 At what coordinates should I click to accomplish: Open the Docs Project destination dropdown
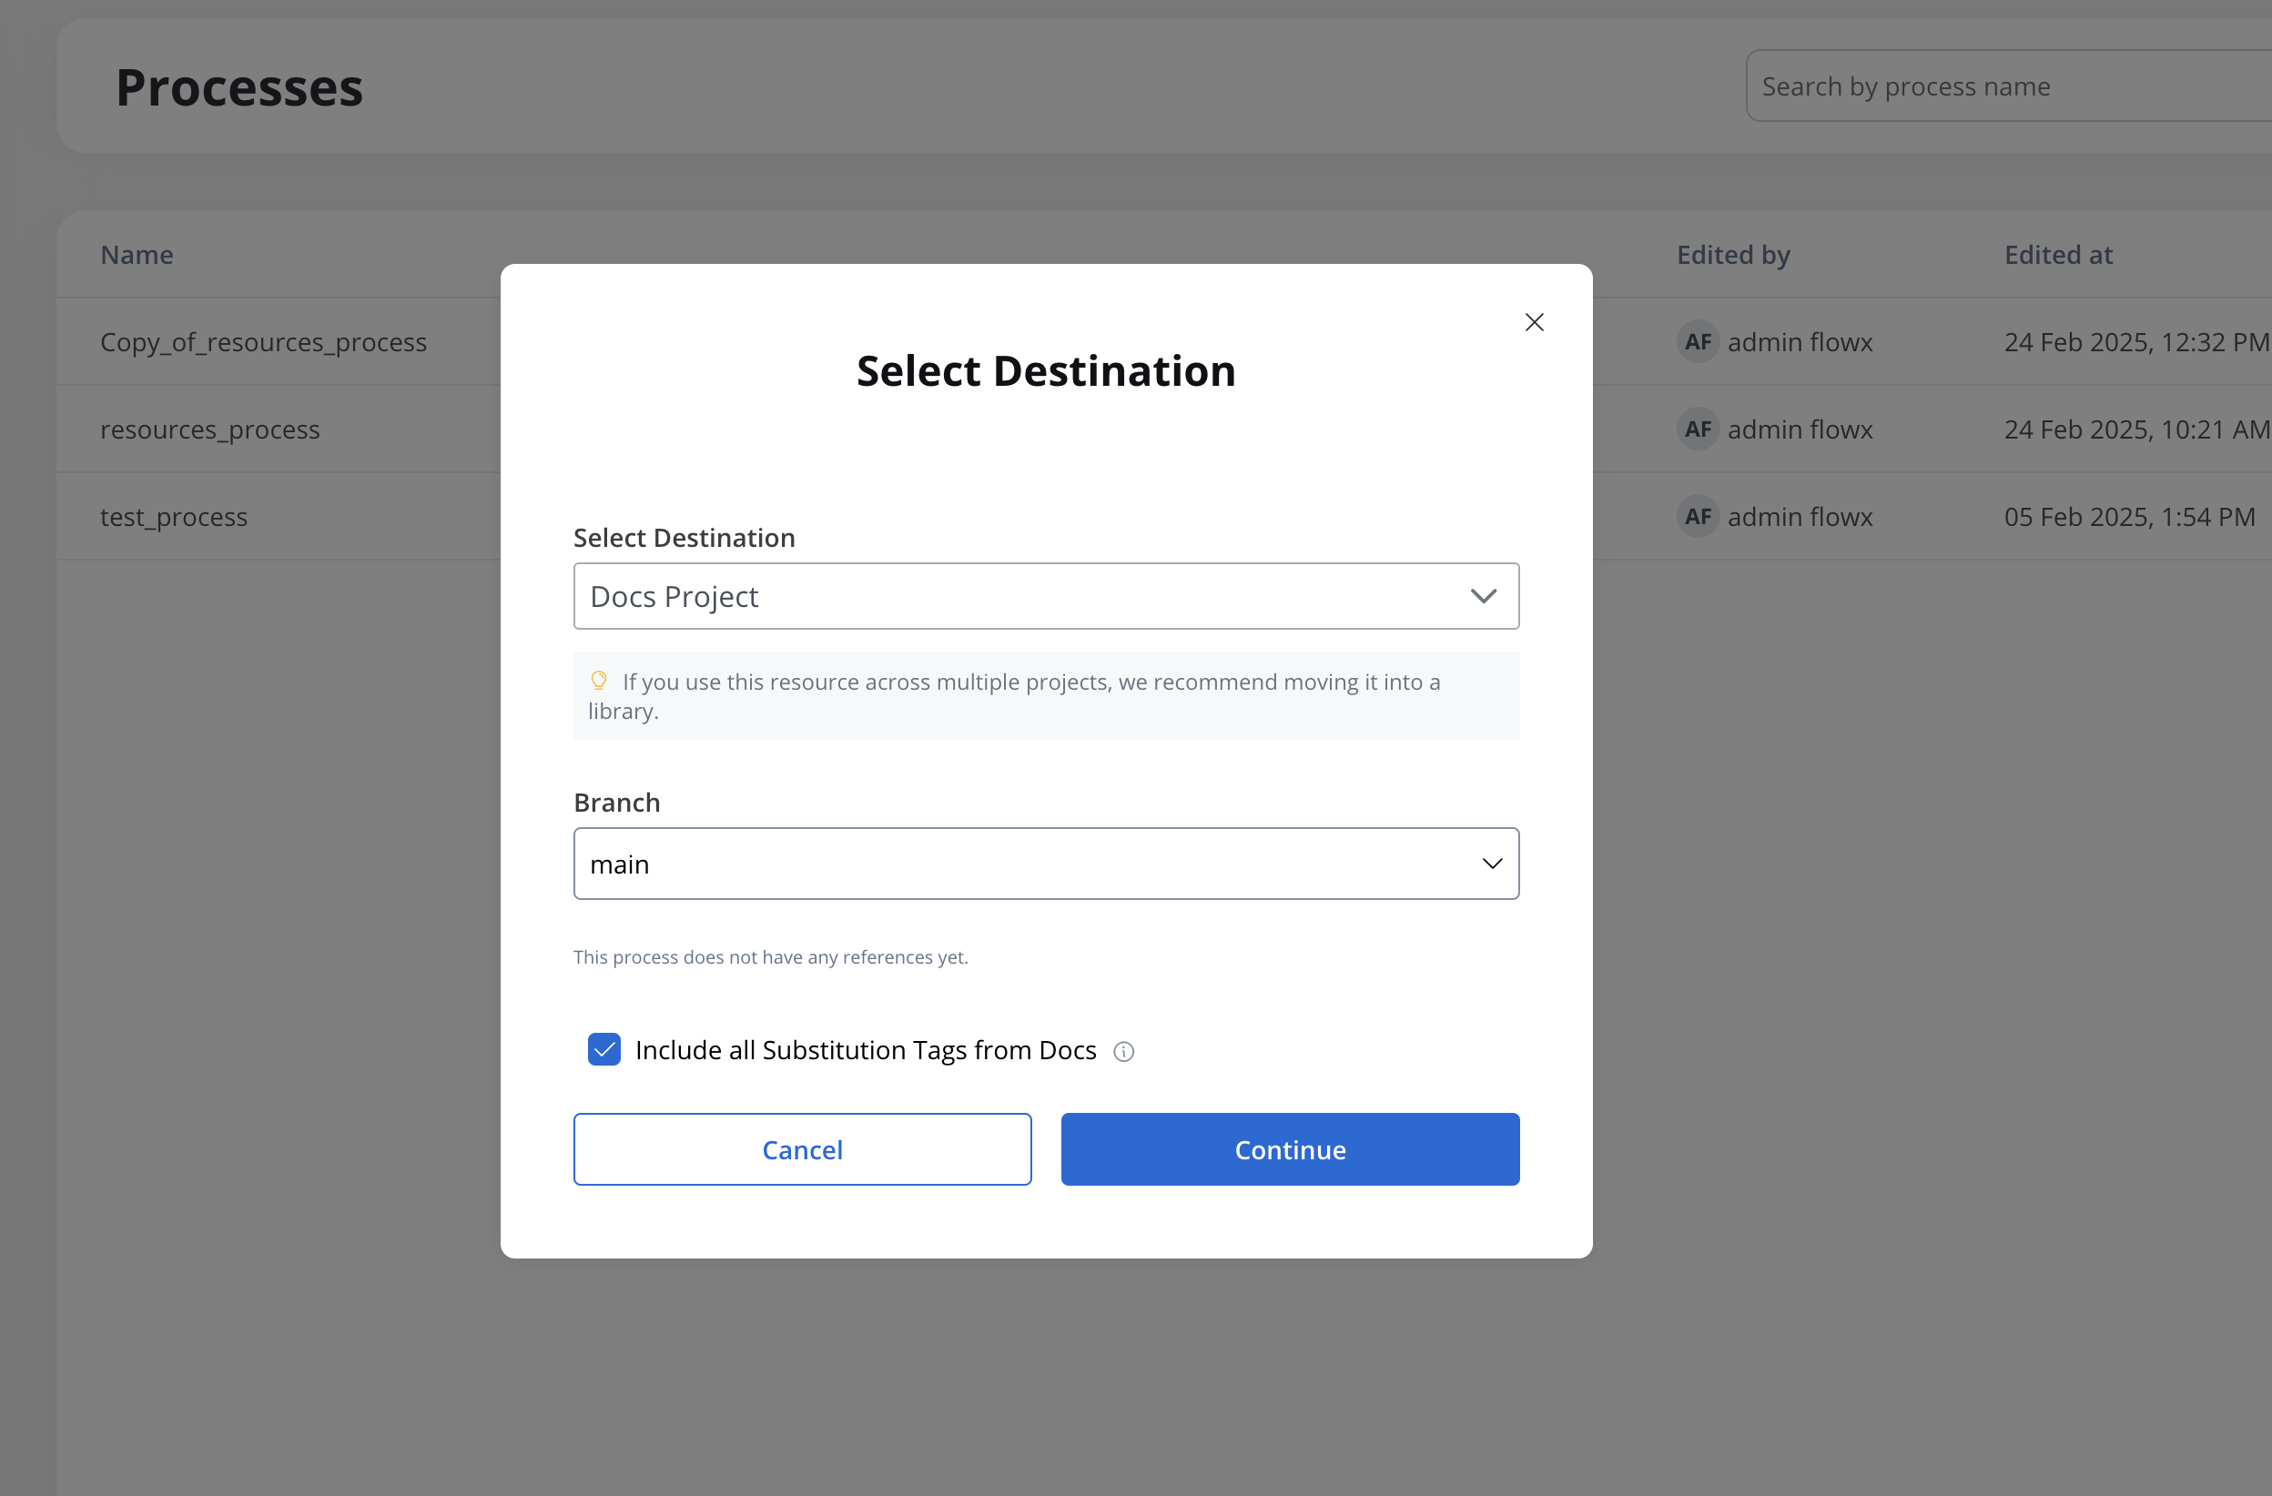click(1046, 596)
